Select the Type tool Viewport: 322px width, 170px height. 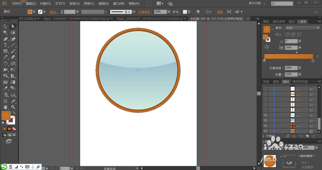click(5, 45)
